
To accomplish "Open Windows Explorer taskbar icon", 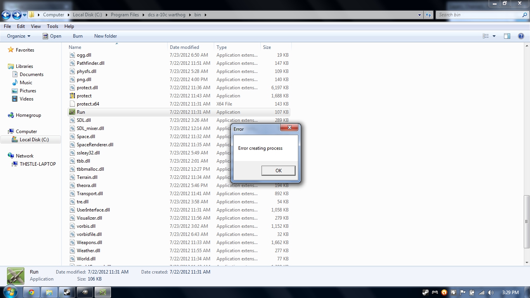I will click(x=49, y=292).
